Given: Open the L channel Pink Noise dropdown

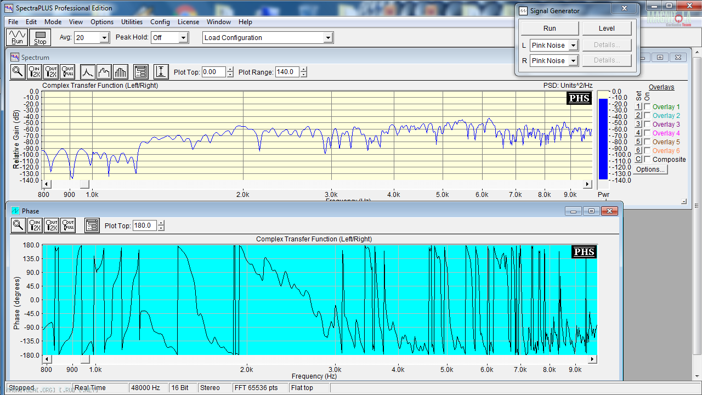Looking at the screenshot, I should [573, 46].
